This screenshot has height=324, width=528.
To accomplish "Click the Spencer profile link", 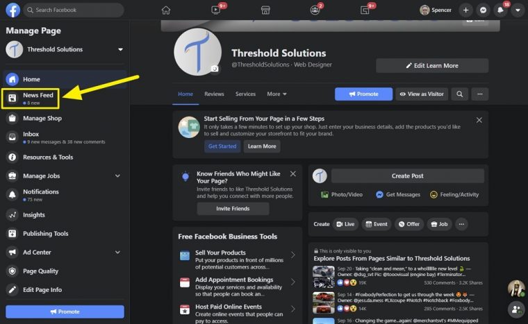I will point(436,10).
